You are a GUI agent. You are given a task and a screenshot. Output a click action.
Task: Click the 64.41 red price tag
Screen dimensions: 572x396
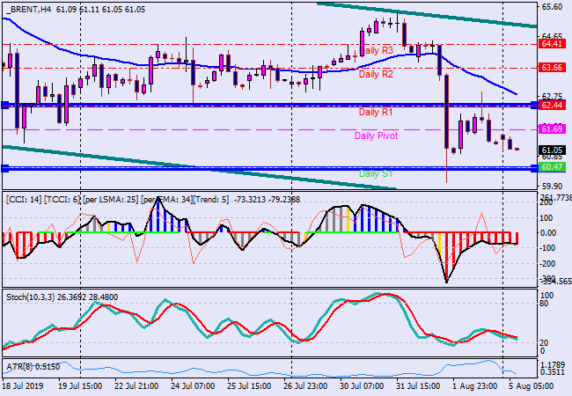pyautogui.click(x=552, y=43)
